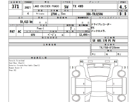This screenshot has width=137, height=102.
Task: Click the chassis number TRJ150-0126***
Action: (109, 48)
